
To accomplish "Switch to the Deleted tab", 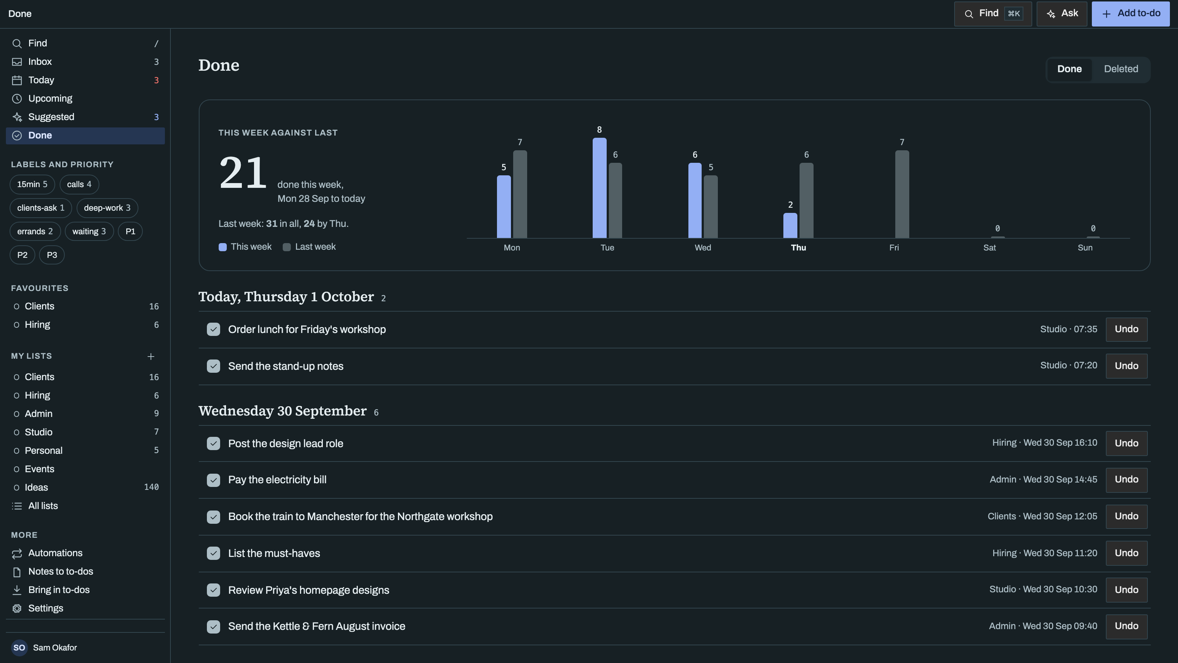I will 1121,69.
